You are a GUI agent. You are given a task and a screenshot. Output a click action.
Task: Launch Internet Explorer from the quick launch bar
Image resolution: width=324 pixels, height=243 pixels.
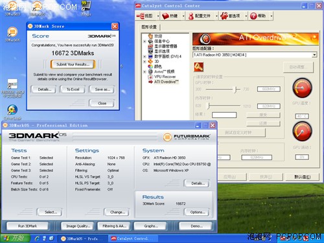38,238
